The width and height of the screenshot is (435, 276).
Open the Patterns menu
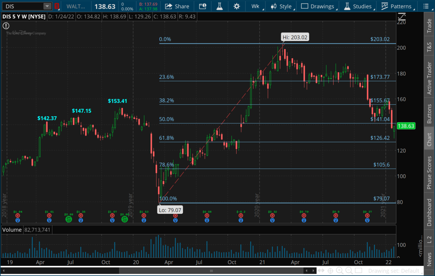[397, 6]
